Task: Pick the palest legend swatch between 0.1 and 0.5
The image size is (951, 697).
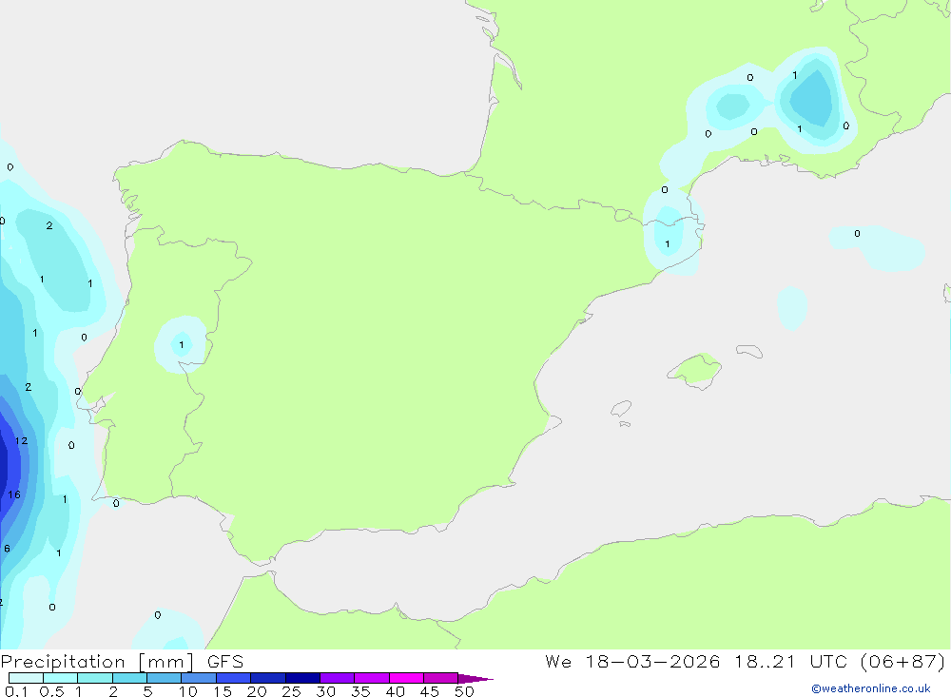Action: [x=26, y=678]
